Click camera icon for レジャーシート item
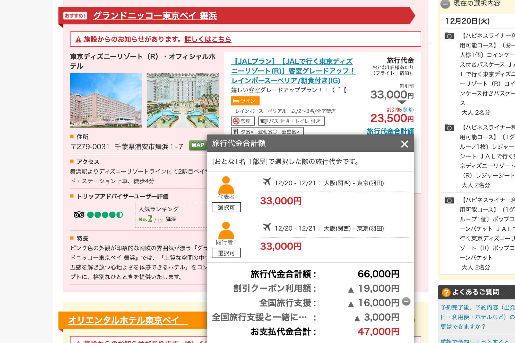 (449, 128)
